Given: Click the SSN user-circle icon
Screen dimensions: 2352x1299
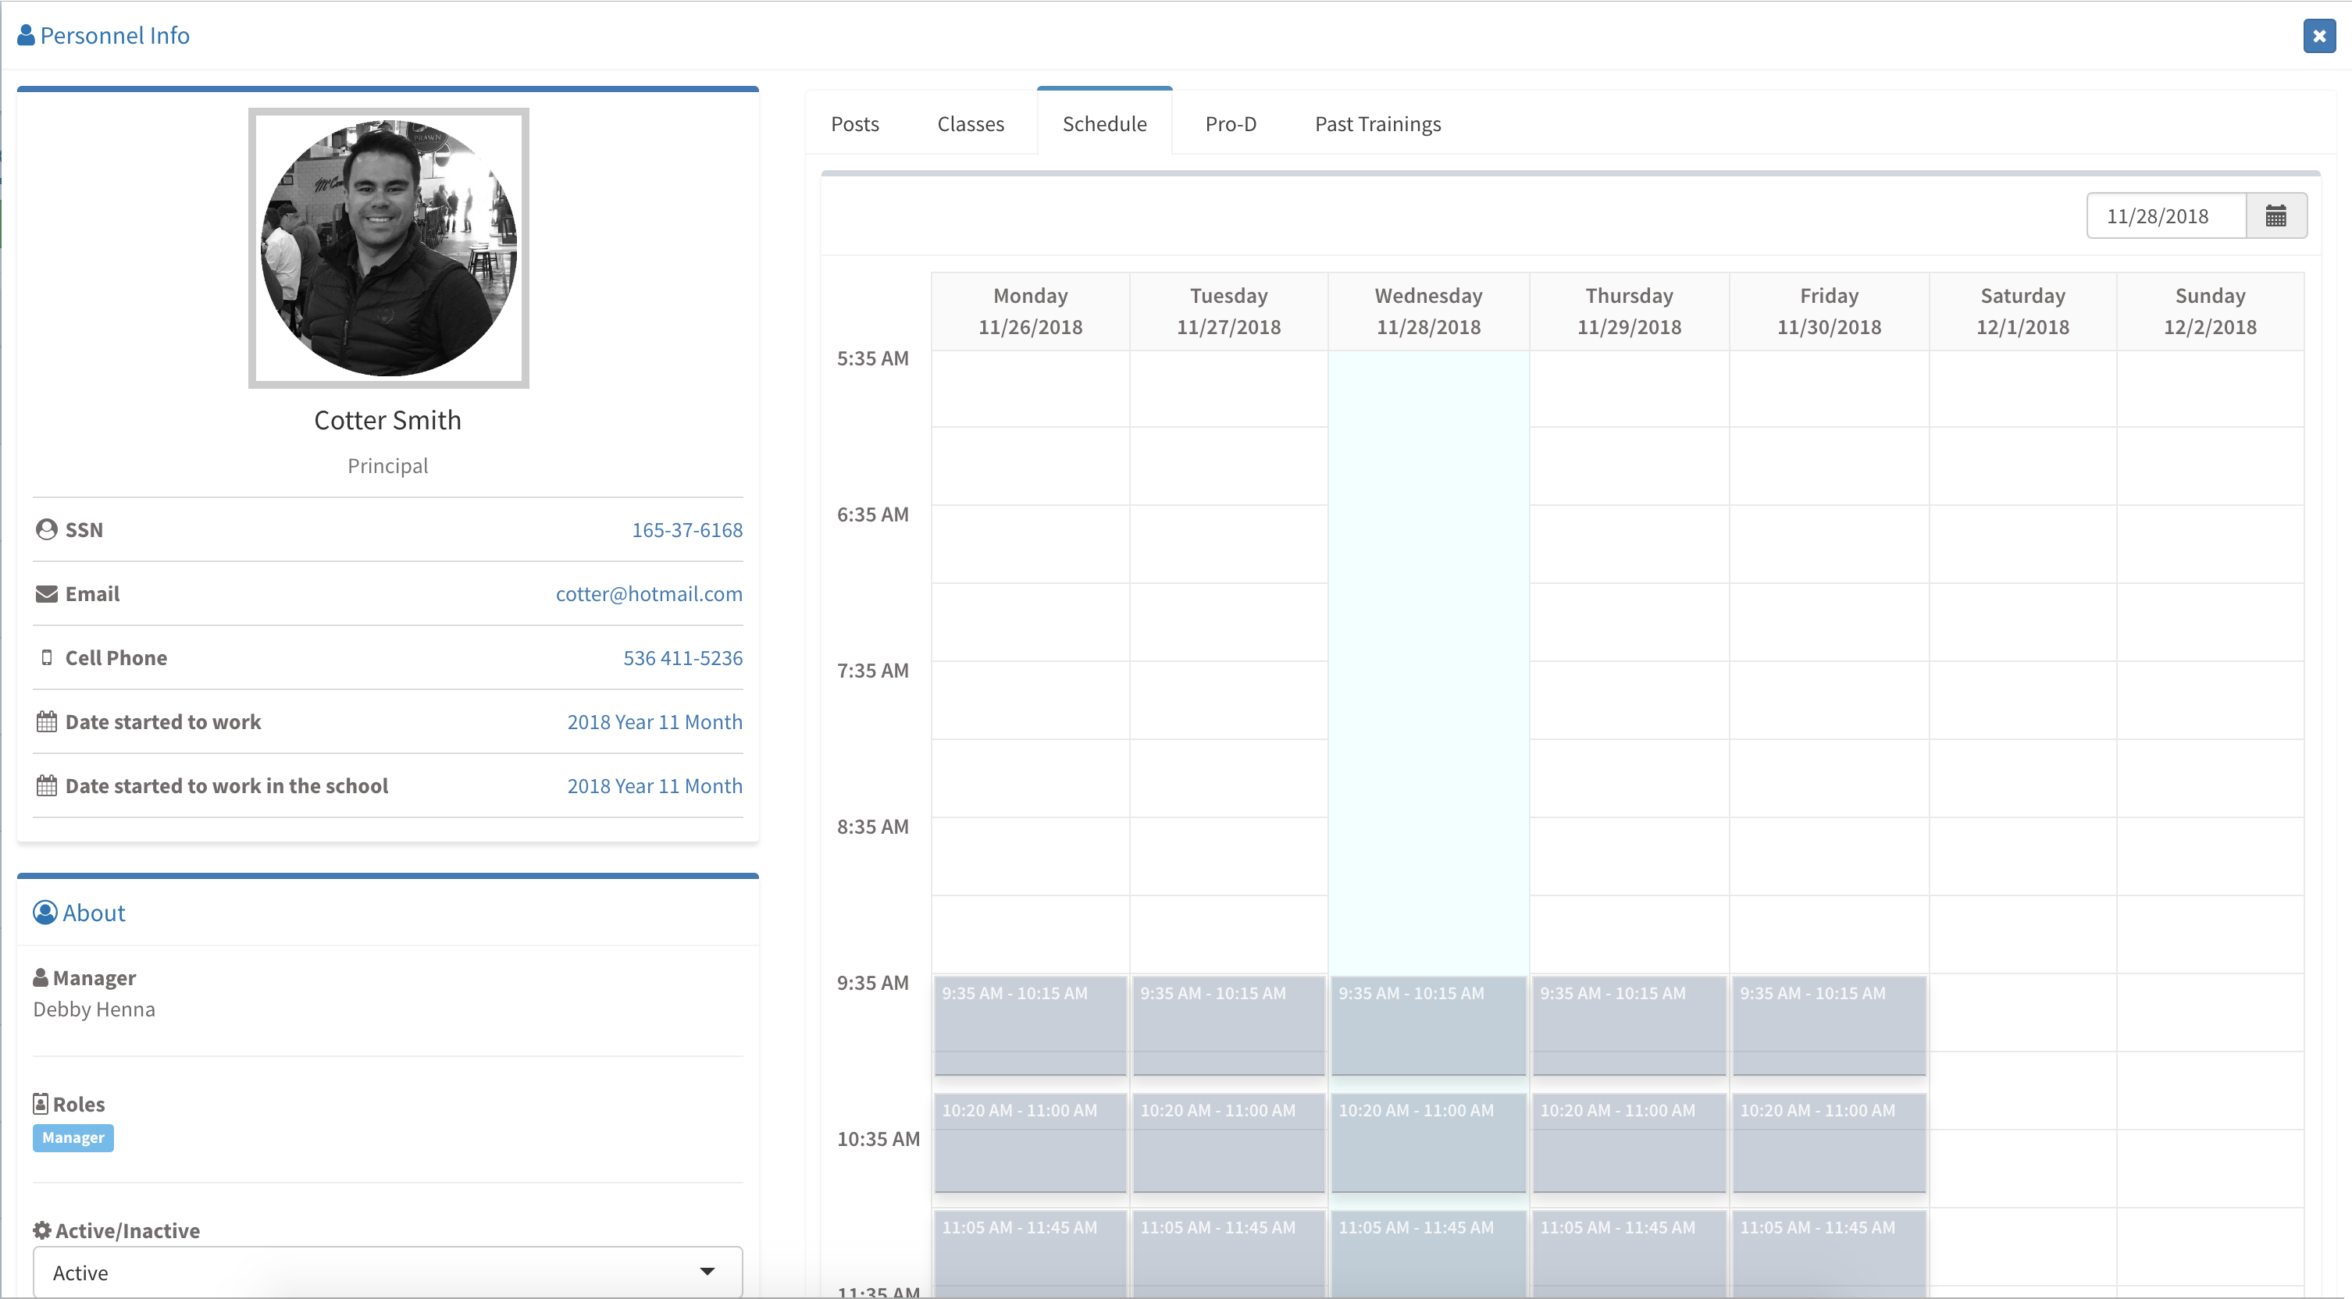Looking at the screenshot, I should (47, 529).
